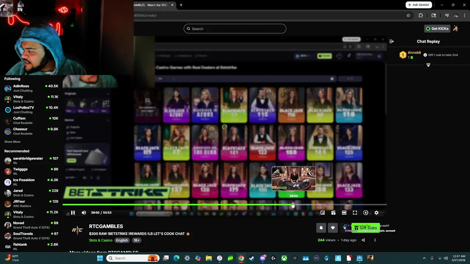470x264 pixels.
Task: Select the RTCGAMBLES VOD tab
Action: click(151, 5)
